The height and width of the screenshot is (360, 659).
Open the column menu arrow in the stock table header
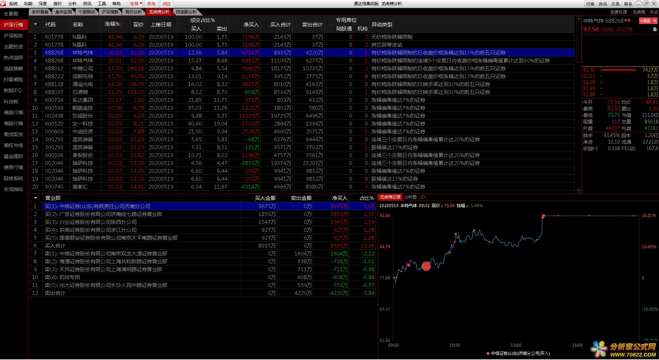coord(35,24)
